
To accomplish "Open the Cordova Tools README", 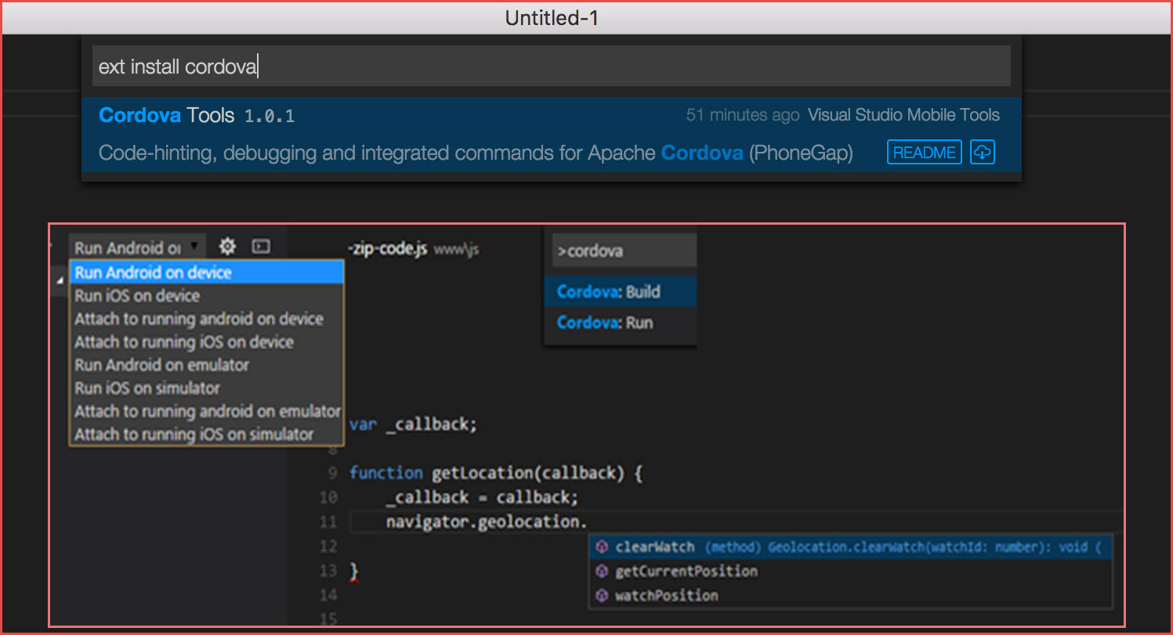I will (925, 153).
